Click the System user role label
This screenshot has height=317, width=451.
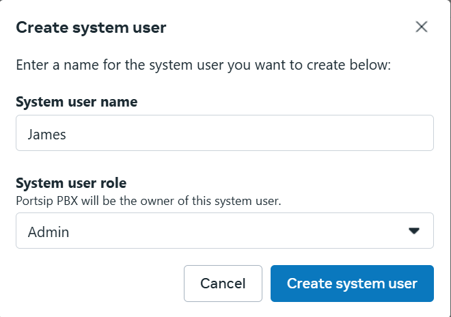pyautogui.click(x=71, y=184)
